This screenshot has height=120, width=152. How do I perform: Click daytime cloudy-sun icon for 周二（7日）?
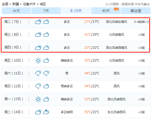tap(38, 22)
